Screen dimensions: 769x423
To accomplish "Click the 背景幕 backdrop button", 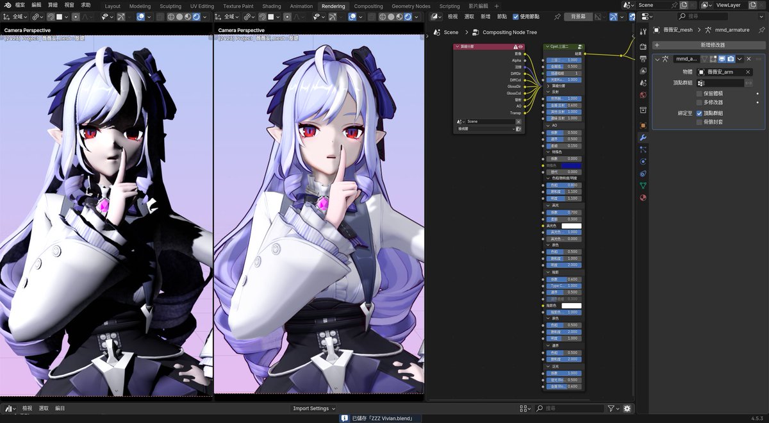I will (x=578, y=17).
